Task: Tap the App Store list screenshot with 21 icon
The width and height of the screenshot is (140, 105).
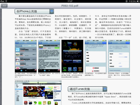Action: click(26, 56)
